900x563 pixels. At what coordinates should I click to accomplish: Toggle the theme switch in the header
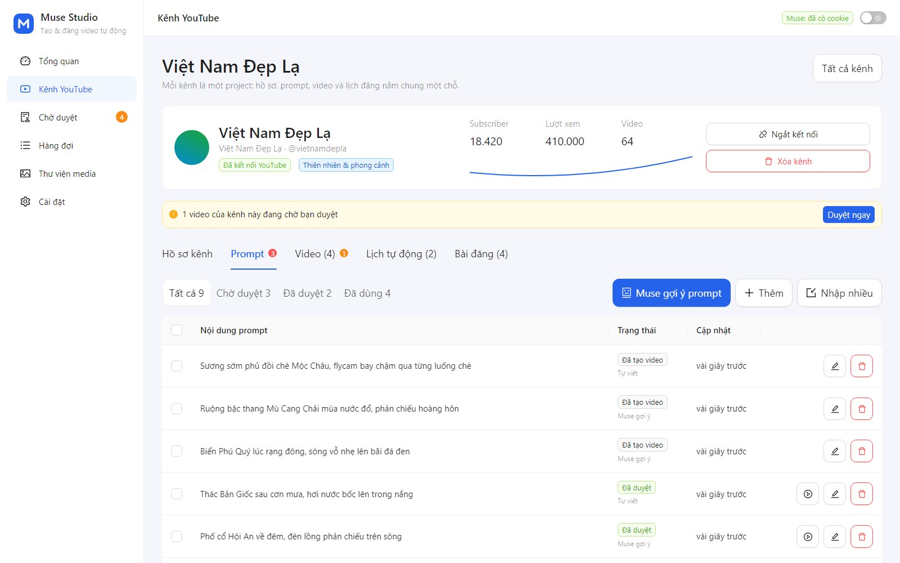pos(873,18)
